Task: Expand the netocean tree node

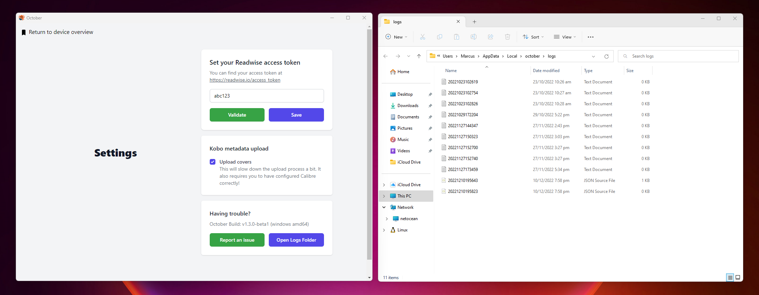Action: 387,219
